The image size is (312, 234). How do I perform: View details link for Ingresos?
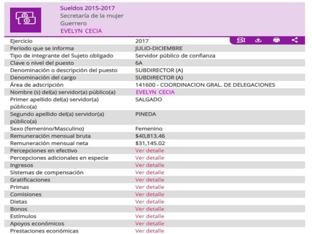[150, 165]
